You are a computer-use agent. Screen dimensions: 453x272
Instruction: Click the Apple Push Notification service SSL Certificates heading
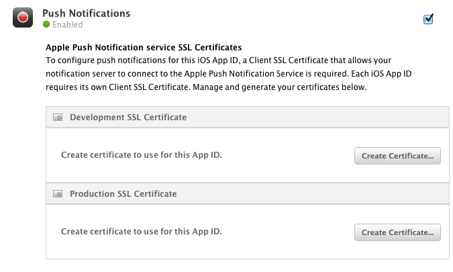(144, 48)
